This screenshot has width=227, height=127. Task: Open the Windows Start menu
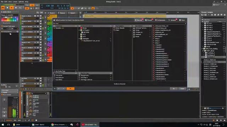pyautogui.click(x=3, y=125)
